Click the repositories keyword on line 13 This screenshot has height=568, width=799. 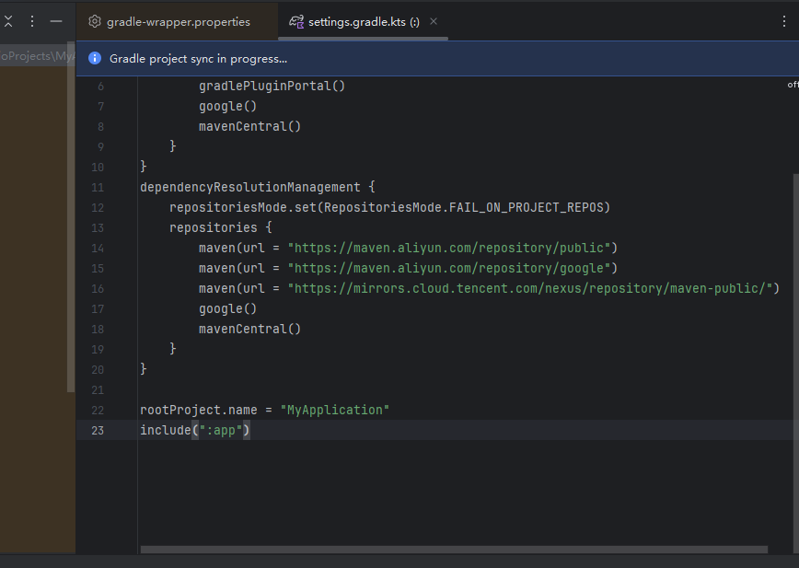pyautogui.click(x=213, y=227)
